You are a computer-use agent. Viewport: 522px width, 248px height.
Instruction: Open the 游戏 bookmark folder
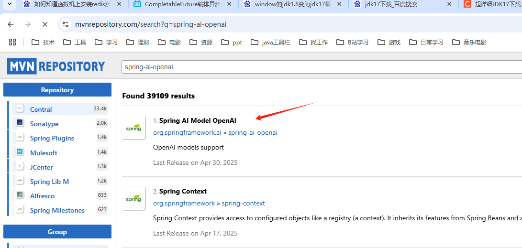pos(389,42)
